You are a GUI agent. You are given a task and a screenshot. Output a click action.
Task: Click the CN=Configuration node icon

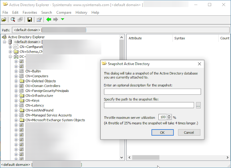[x=16, y=47]
